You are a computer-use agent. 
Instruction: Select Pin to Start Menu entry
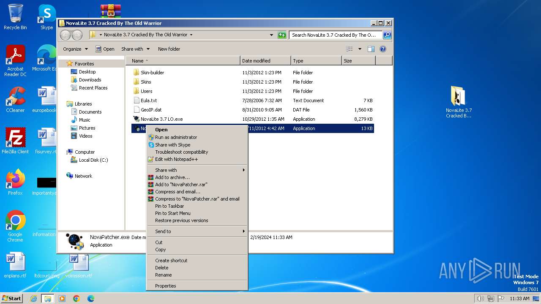coord(197,213)
